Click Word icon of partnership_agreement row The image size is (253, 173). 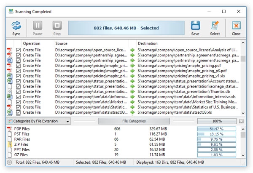(10, 61)
